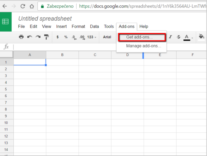Click the select-all corner box
207x156 pixels.
[7, 55]
